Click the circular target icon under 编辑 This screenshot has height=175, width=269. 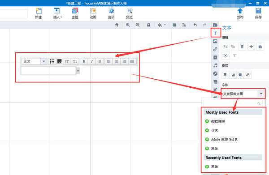click(x=226, y=55)
